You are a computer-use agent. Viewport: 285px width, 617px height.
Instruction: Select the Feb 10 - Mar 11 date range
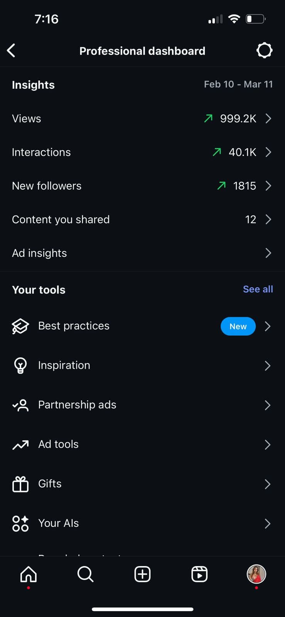point(238,84)
